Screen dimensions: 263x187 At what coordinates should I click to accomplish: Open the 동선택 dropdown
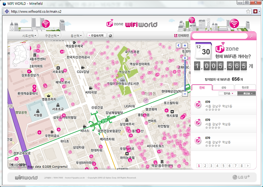(76, 36)
